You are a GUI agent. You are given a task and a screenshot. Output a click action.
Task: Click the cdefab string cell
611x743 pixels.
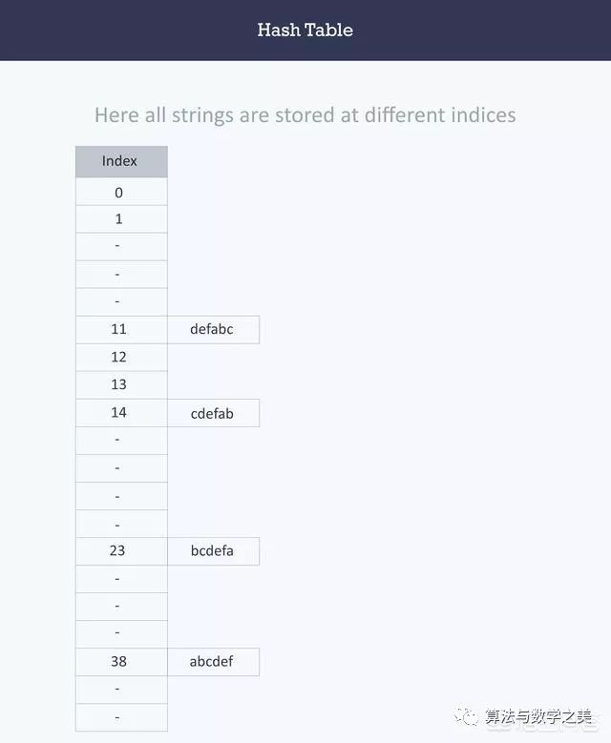(x=212, y=413)
